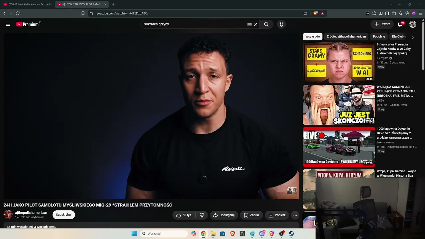Open Steam from the taskbar
This screenshot has width=425, height=239.
[x=291, y=234]
